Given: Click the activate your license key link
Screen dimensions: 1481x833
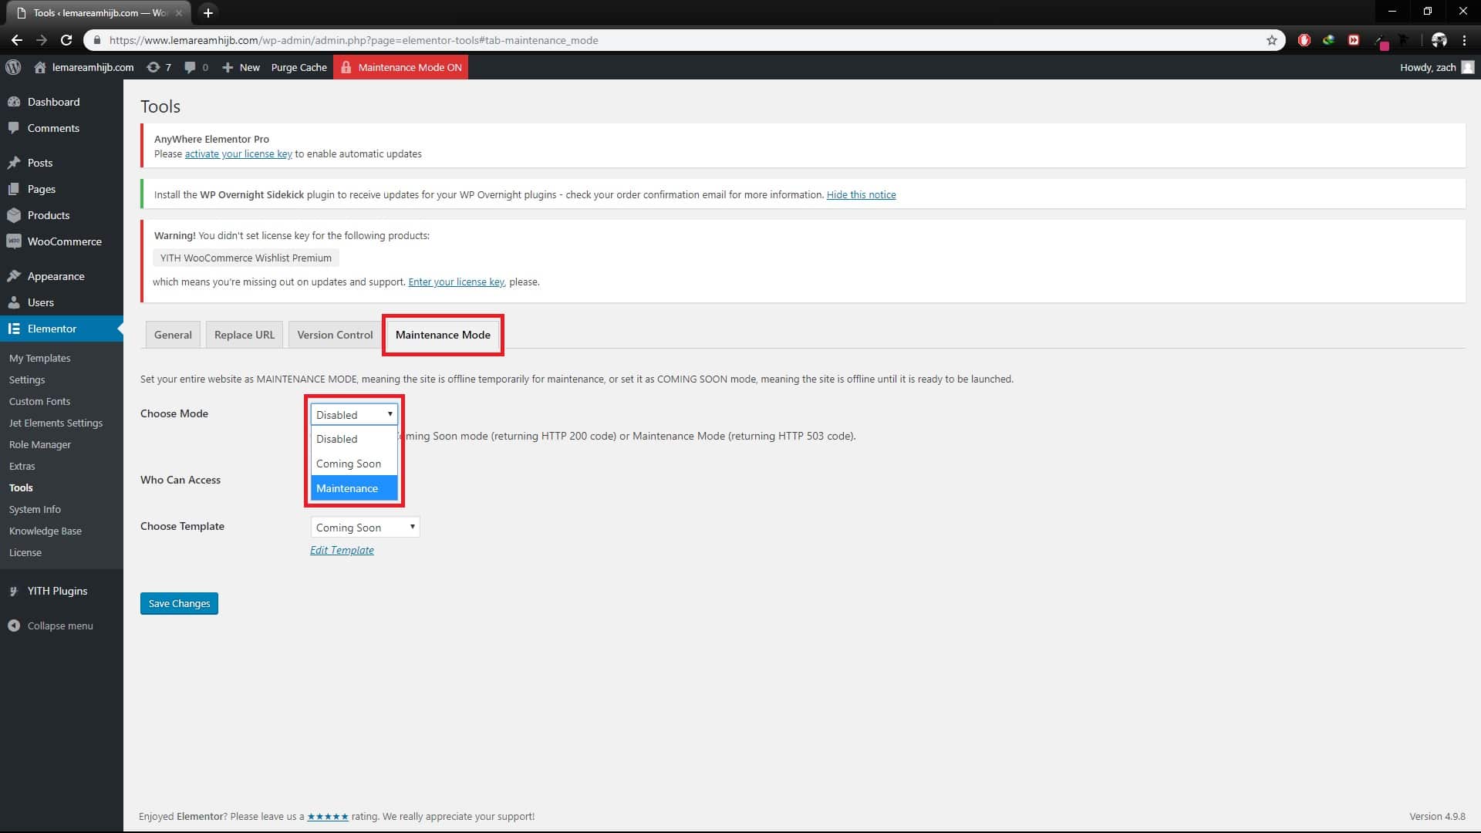Looking at the screenshot, I should [238, 153].
